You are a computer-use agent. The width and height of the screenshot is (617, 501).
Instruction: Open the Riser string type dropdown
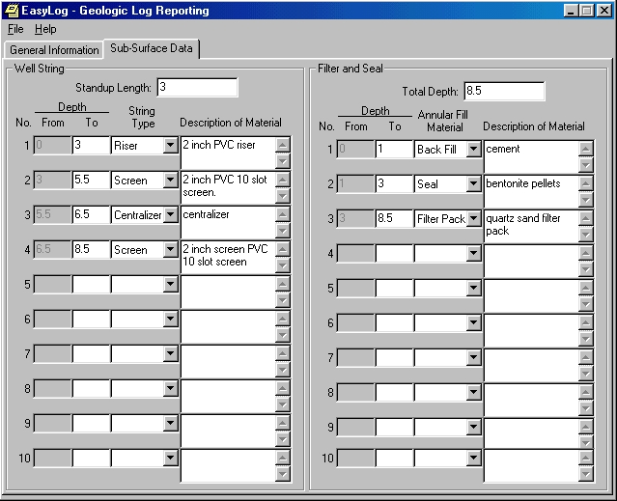click(x=170, y=145)
